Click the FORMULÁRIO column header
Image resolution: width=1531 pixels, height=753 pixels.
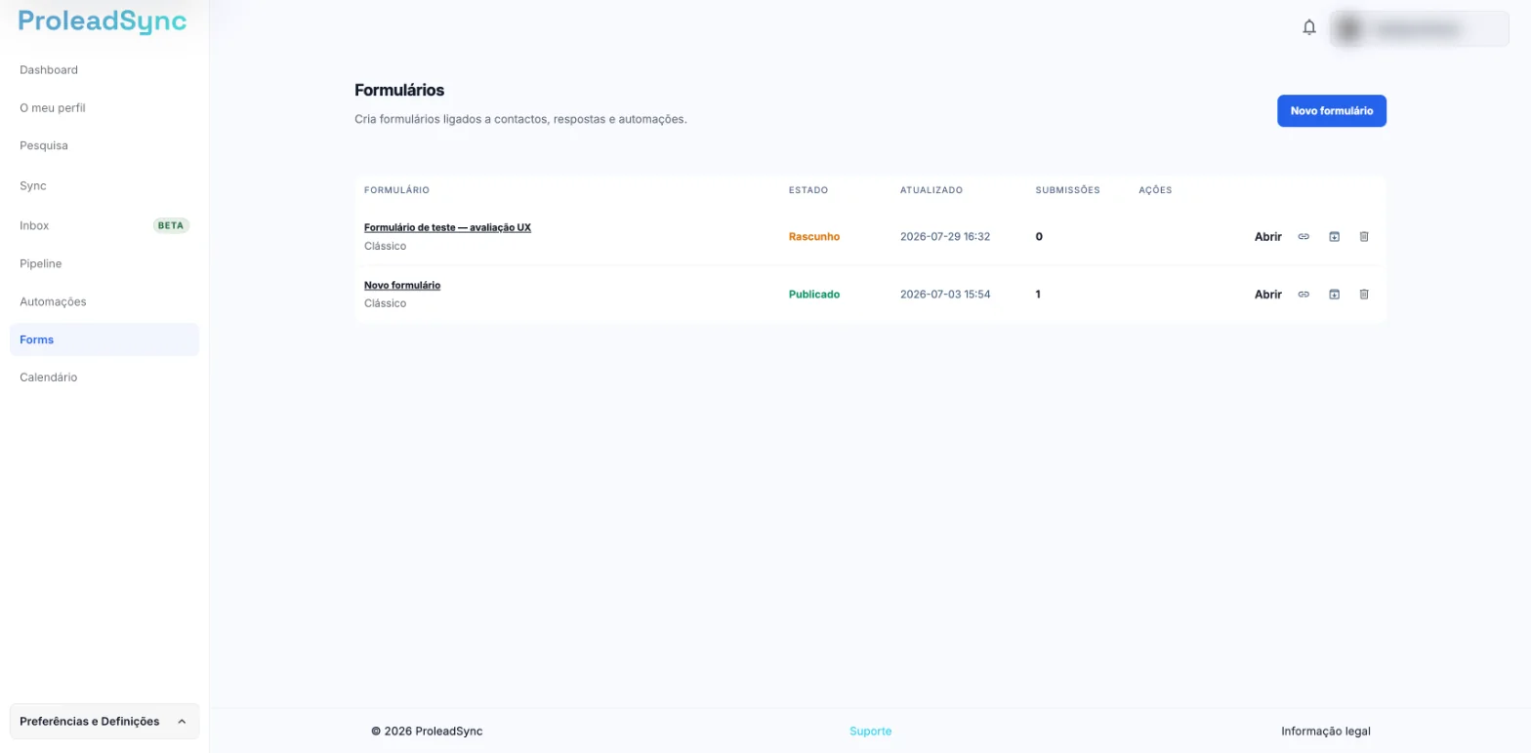396,190
